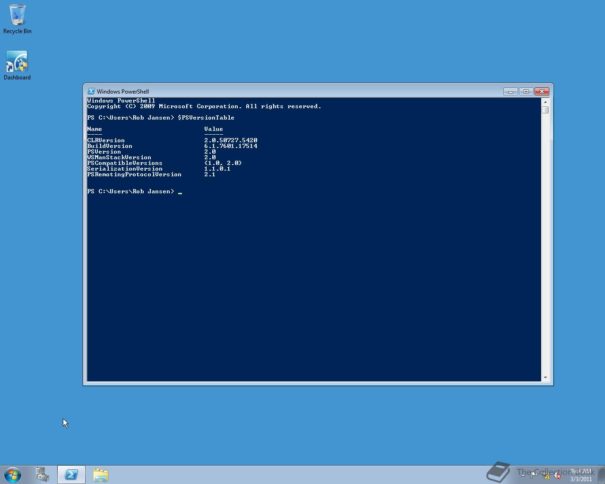Launch Server Manager from the taskbar

click(42, 475)
